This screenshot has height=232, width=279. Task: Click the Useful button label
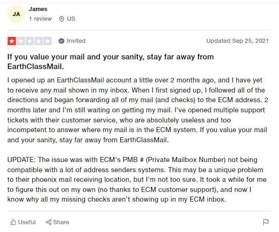(27, 222)
